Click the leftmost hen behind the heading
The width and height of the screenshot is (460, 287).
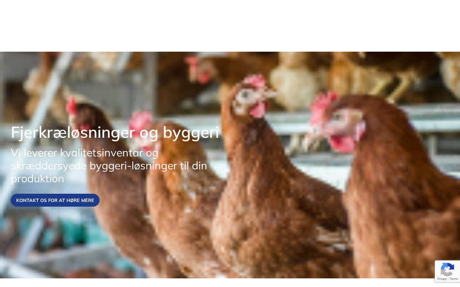pos(108,187)
